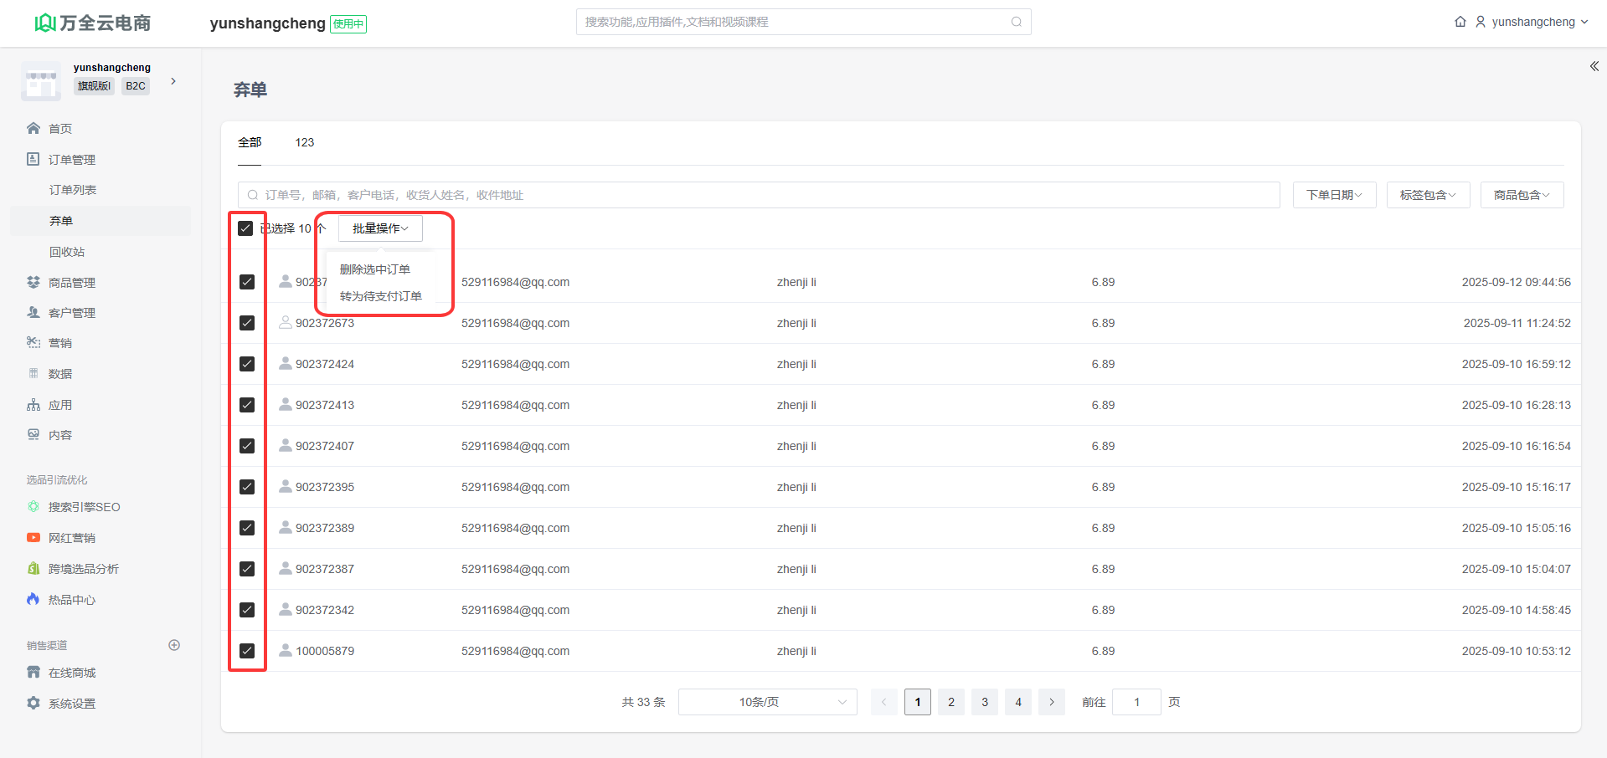Click the search magnifier in top search bar
1607x758 pixels.
(x=1016, y=22)
